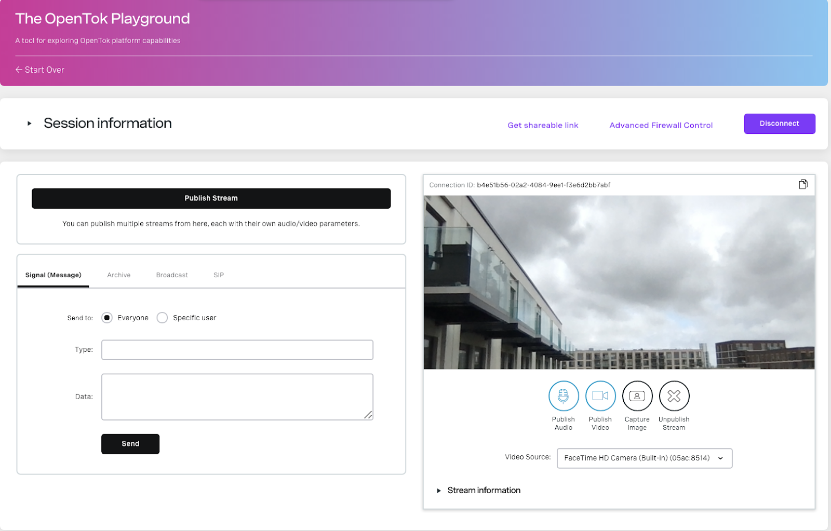Click the connection ID text b4e51b56-02a2-4084-9ee1-f3e6d2bb7abf

click(543, 185)
